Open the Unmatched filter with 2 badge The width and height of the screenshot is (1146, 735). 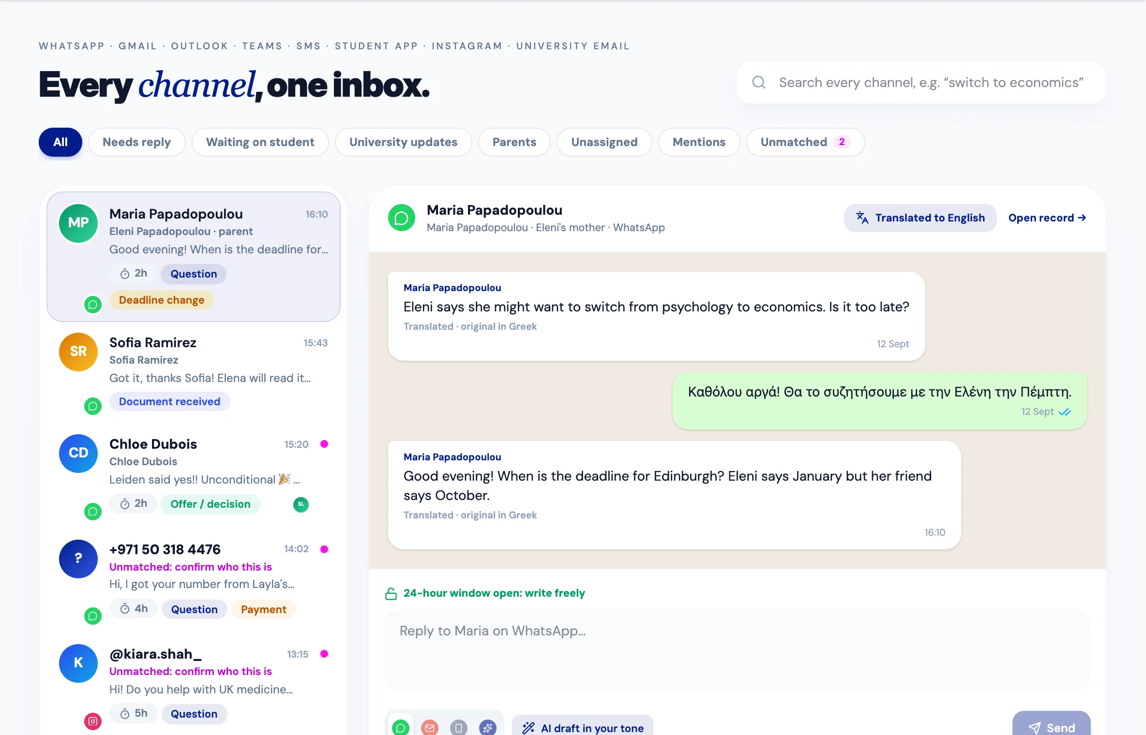pyautogui.click(x=806, y=142)
